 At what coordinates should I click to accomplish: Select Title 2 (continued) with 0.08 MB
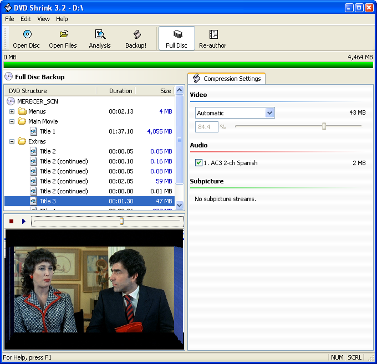(89, 171)
